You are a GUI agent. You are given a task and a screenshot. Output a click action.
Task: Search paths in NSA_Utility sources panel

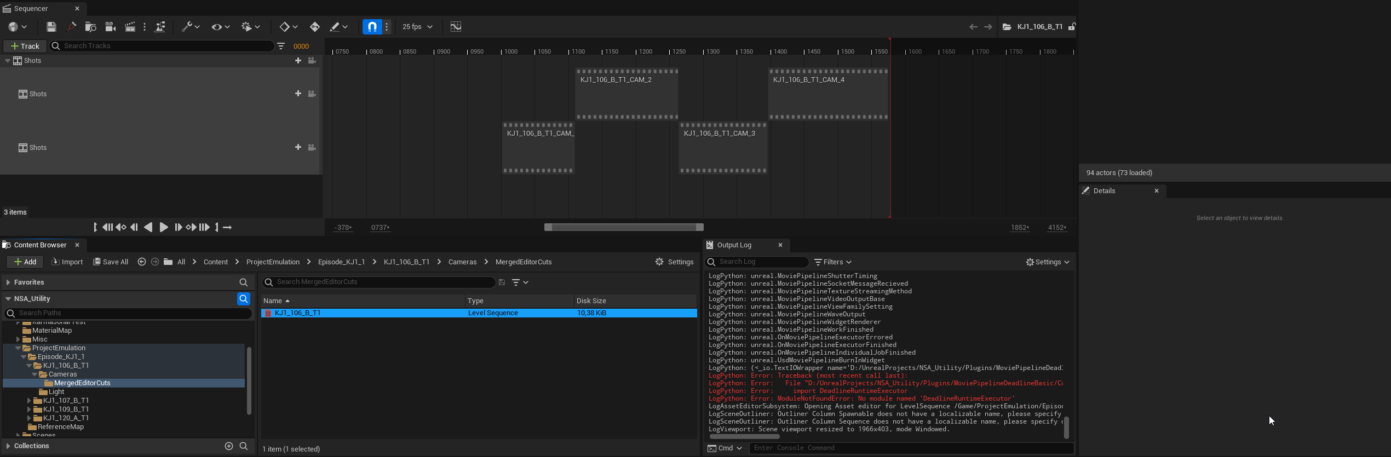[128, 313]
